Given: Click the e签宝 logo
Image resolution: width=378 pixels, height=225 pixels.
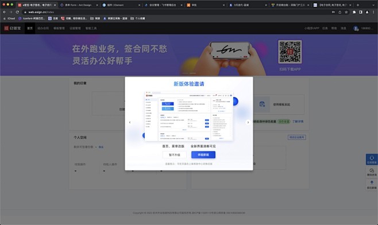Looking at the screenshot, I should click(x=12, y=28).
